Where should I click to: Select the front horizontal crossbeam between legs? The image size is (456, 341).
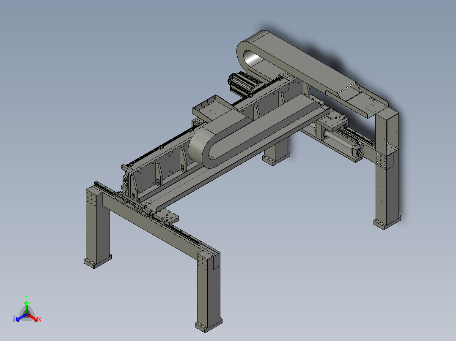tap(151, 225)
